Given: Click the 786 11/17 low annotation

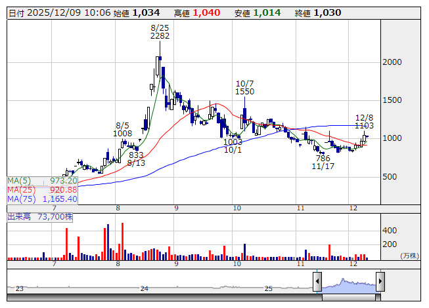Looking at the screenshot, I should [x=323, y=163].
